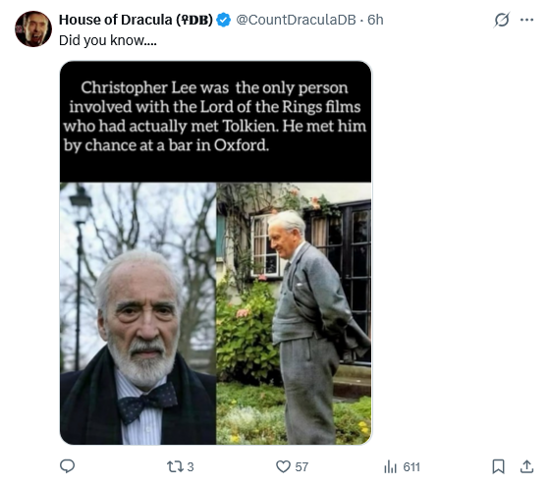549x486 pixels.
Task: Click the 3 reposts count
Action: [191, 467]
